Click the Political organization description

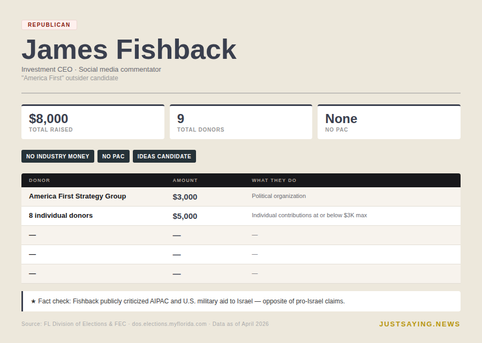[x=279, y=196]
